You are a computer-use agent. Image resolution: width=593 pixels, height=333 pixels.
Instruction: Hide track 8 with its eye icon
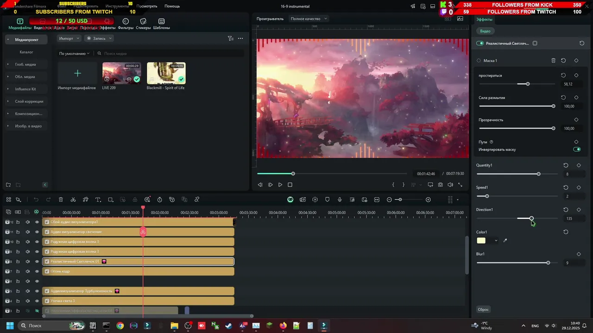coord(37,261)
